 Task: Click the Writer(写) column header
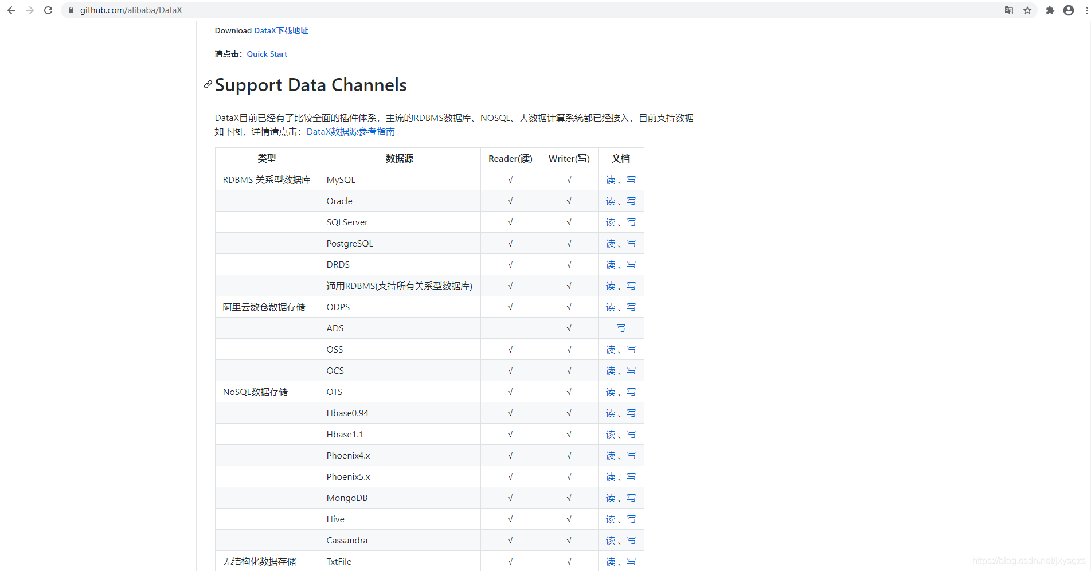coord(569,159)
